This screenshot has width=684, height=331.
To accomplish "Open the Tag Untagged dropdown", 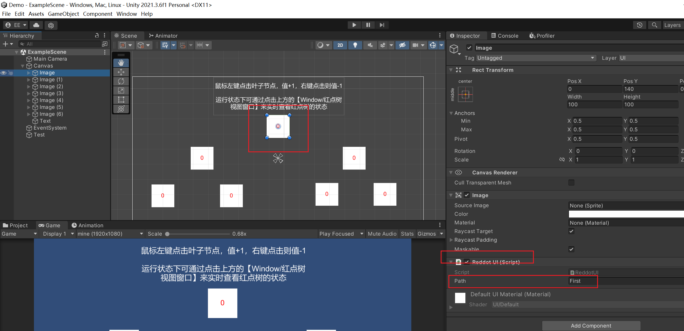I will click(536, 58).
